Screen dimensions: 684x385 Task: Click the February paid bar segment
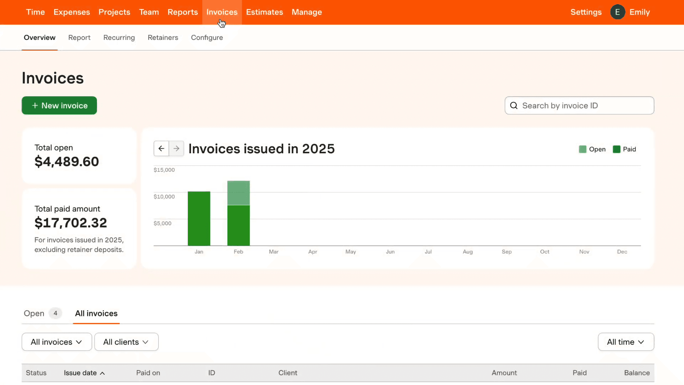pyautogui.click(x=238, y=225)
